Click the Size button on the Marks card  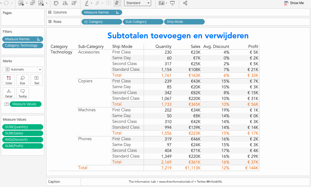click(23, 80)
